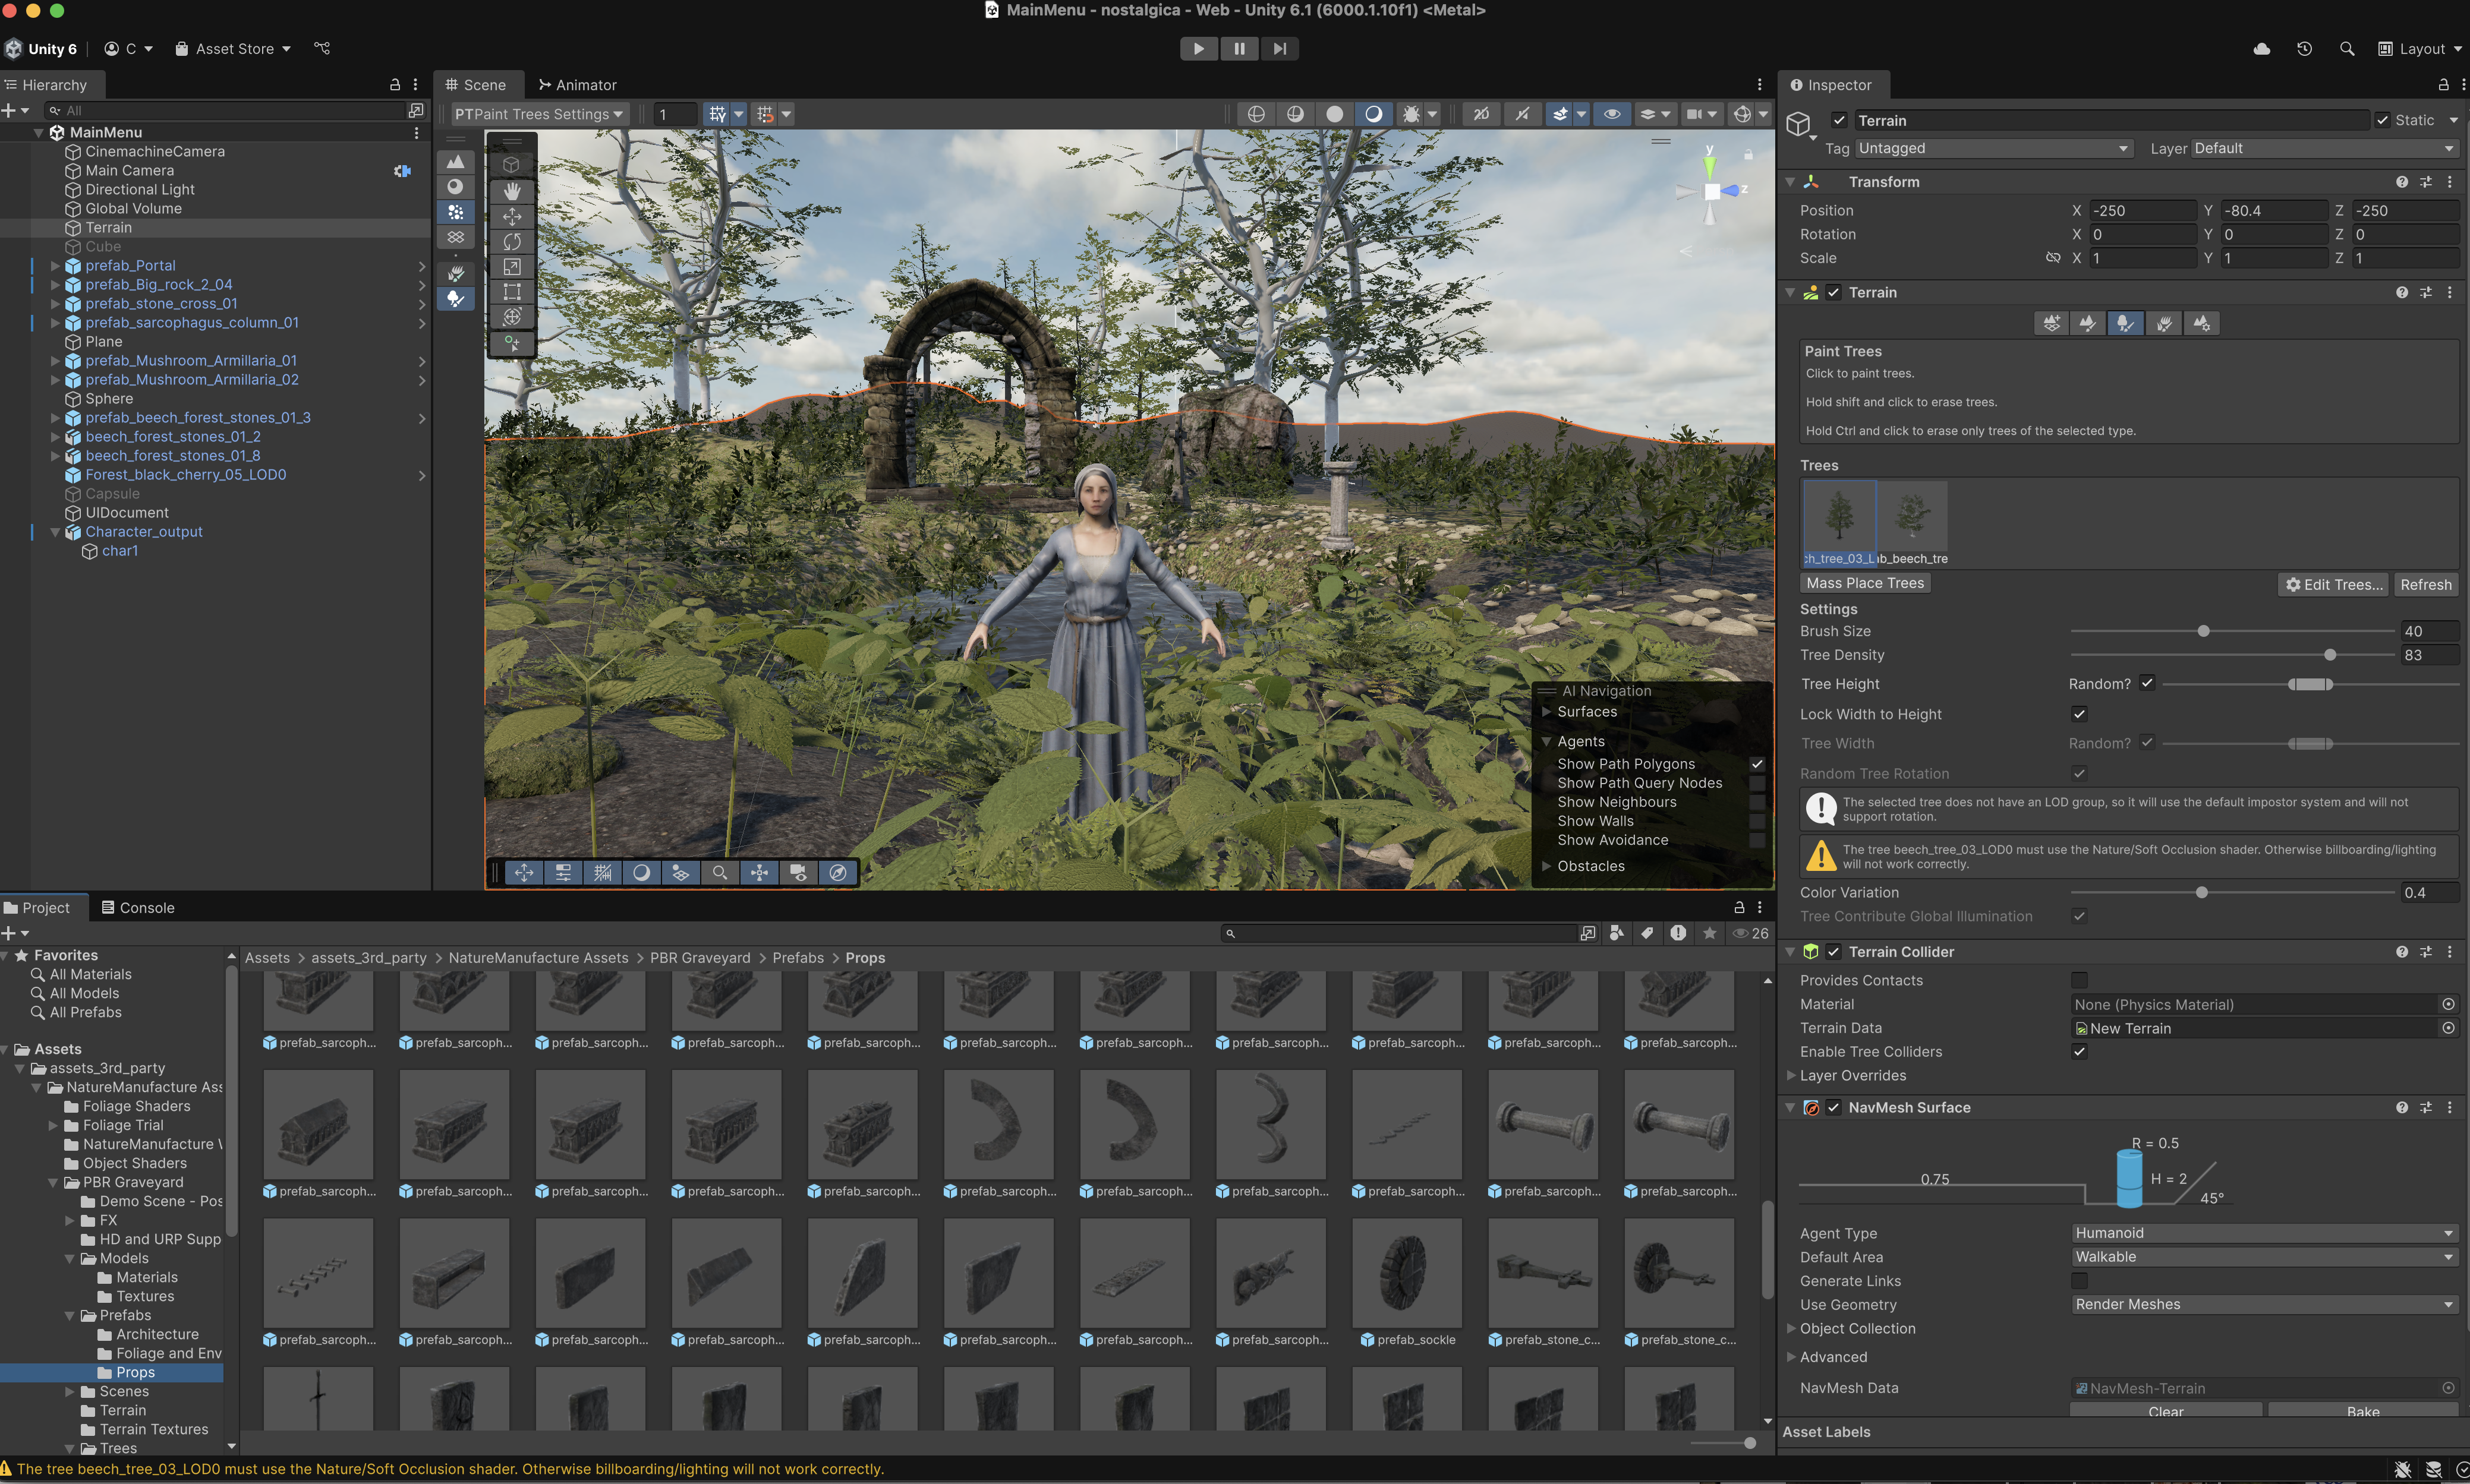Image resolution: width=2470 pixels, height=1484 pixels.
Task: Open the cloud services icon
Action: point(2261,48)
